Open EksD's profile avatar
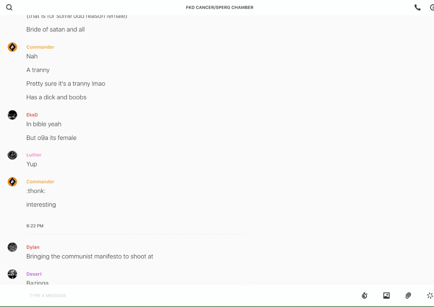434x307 pixels. click(x=12, y=114)
